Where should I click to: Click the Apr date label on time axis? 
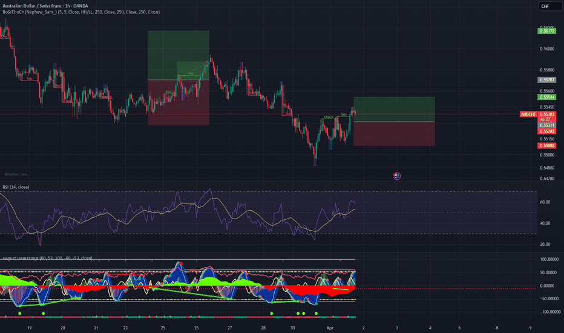click(330, 328)
